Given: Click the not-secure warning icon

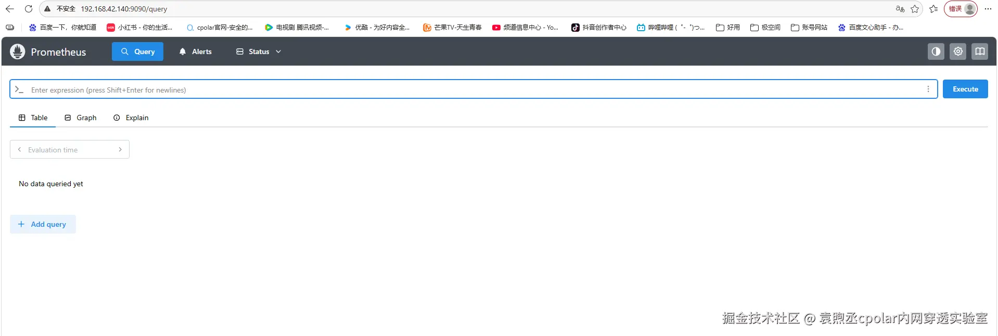Looking at the screenshot, I should (47, 9).
